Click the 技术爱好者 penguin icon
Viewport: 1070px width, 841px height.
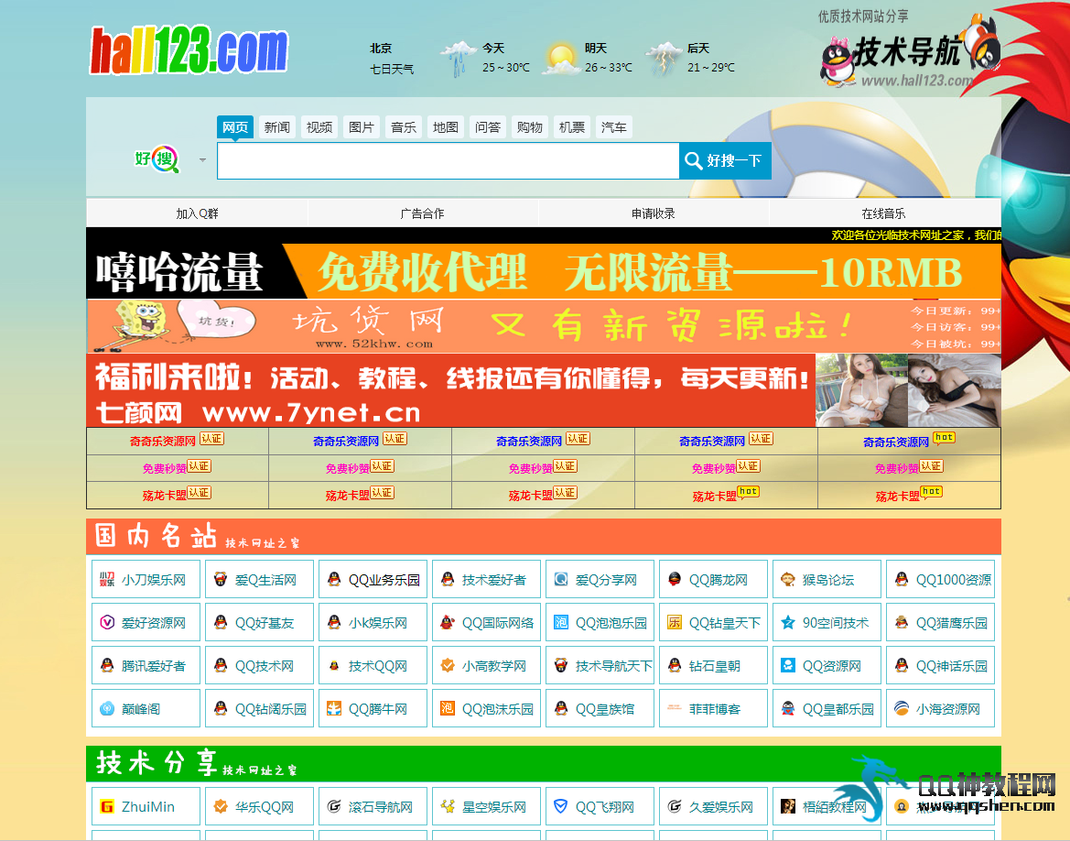448,579
